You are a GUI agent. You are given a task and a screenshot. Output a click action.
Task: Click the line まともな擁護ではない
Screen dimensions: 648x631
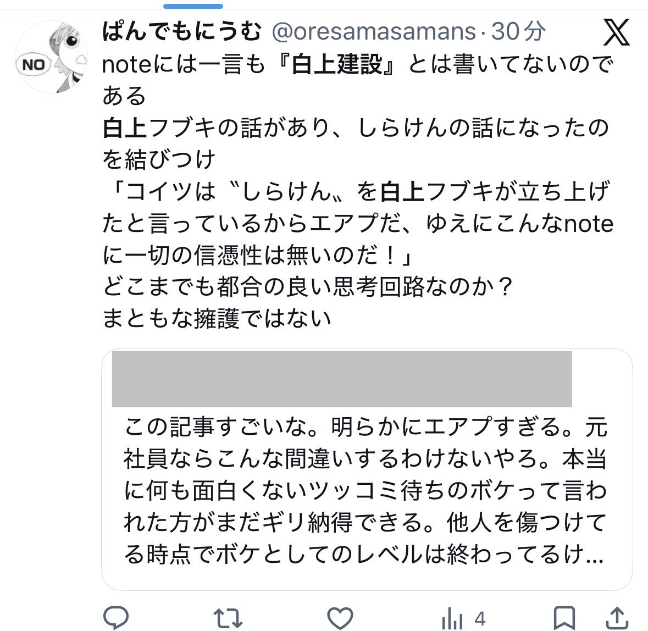pyautogui.click(x=217, y=319)
